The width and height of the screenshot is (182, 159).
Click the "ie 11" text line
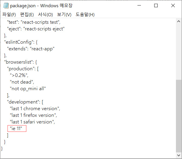click(x=16, y=128)
